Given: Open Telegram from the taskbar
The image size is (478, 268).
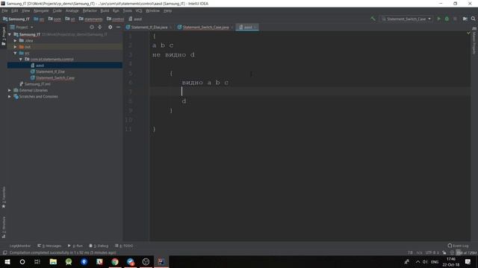Looking at the screenshot, I should 131,261.
